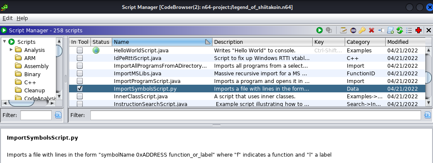Screen dimensions: 433x163
Task: Uncheck In Tool for ImportSymbolsScript.py
Action: point(80,89)
